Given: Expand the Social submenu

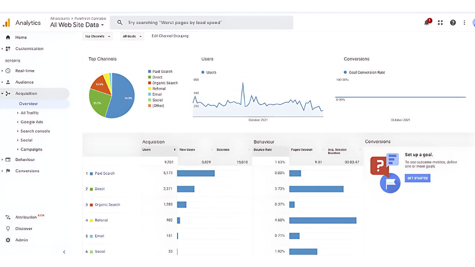Looking at the screenshot, I should [x=18, y=140].
